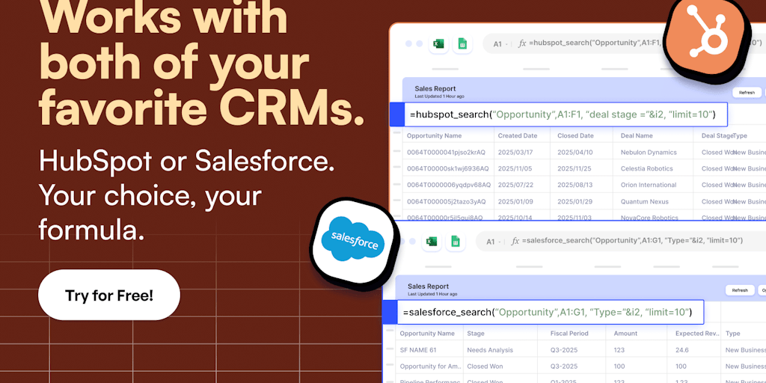Image resolution: width=766 pixels, height=383 pixels.
Task: Select the Opportunity Name header in the HubSpot table
Action: 435,136
